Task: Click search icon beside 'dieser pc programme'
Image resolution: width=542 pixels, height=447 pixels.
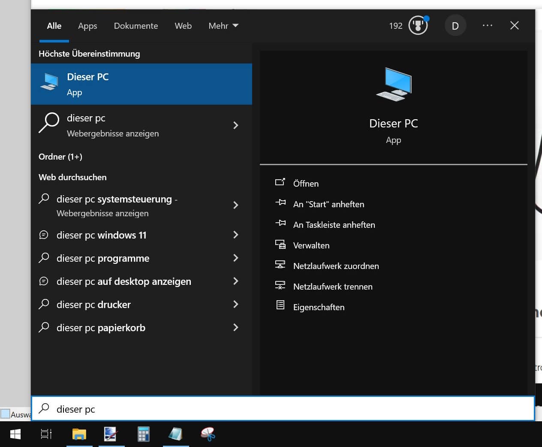Action: pos(44,257)
